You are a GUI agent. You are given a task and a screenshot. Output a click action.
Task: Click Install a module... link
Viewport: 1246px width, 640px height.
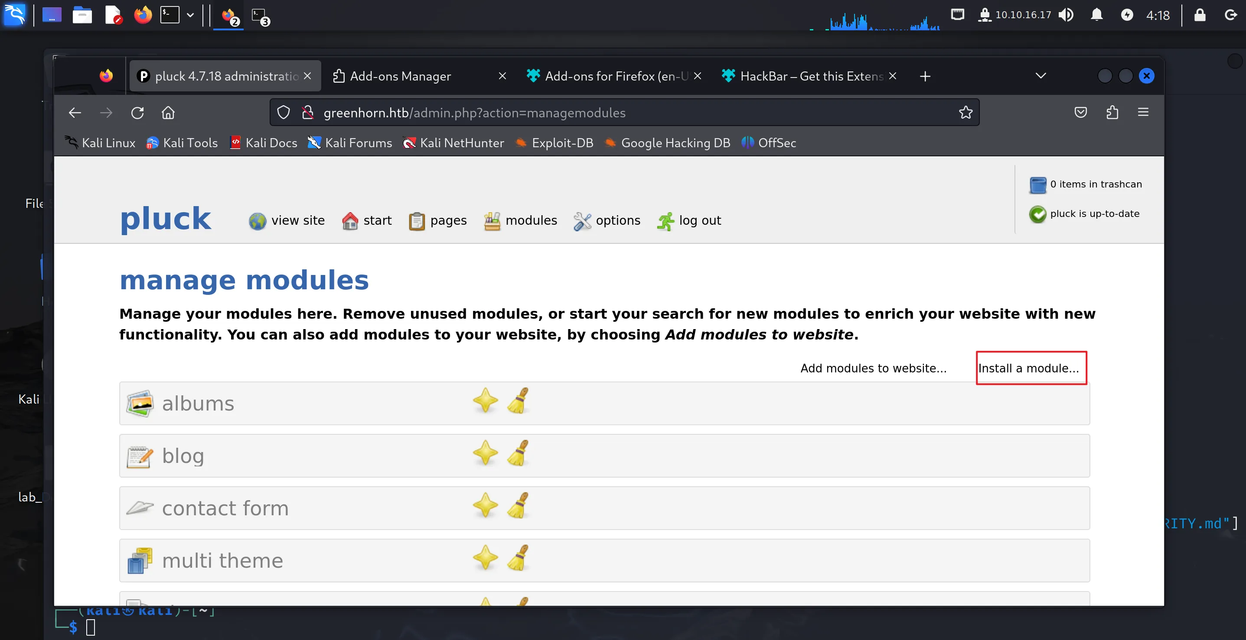pos(1028,368)
